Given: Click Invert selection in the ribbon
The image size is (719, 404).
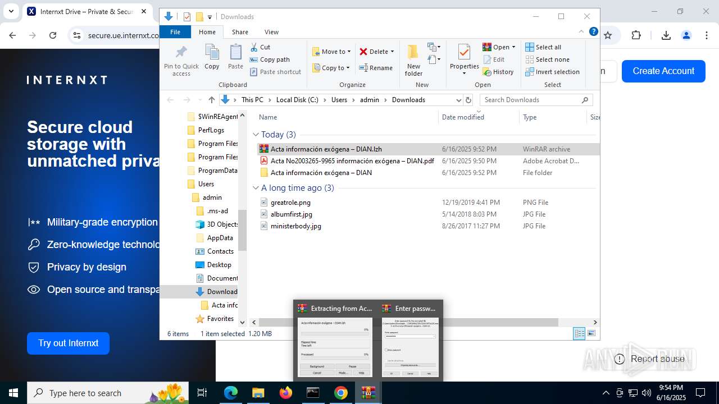Looking at the screenshot, I should (x=553, y=72).
